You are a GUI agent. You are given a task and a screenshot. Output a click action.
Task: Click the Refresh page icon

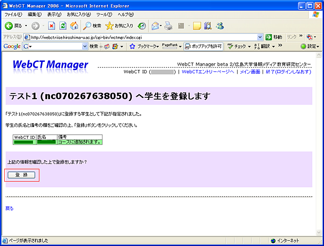click(x=63, y=26)
